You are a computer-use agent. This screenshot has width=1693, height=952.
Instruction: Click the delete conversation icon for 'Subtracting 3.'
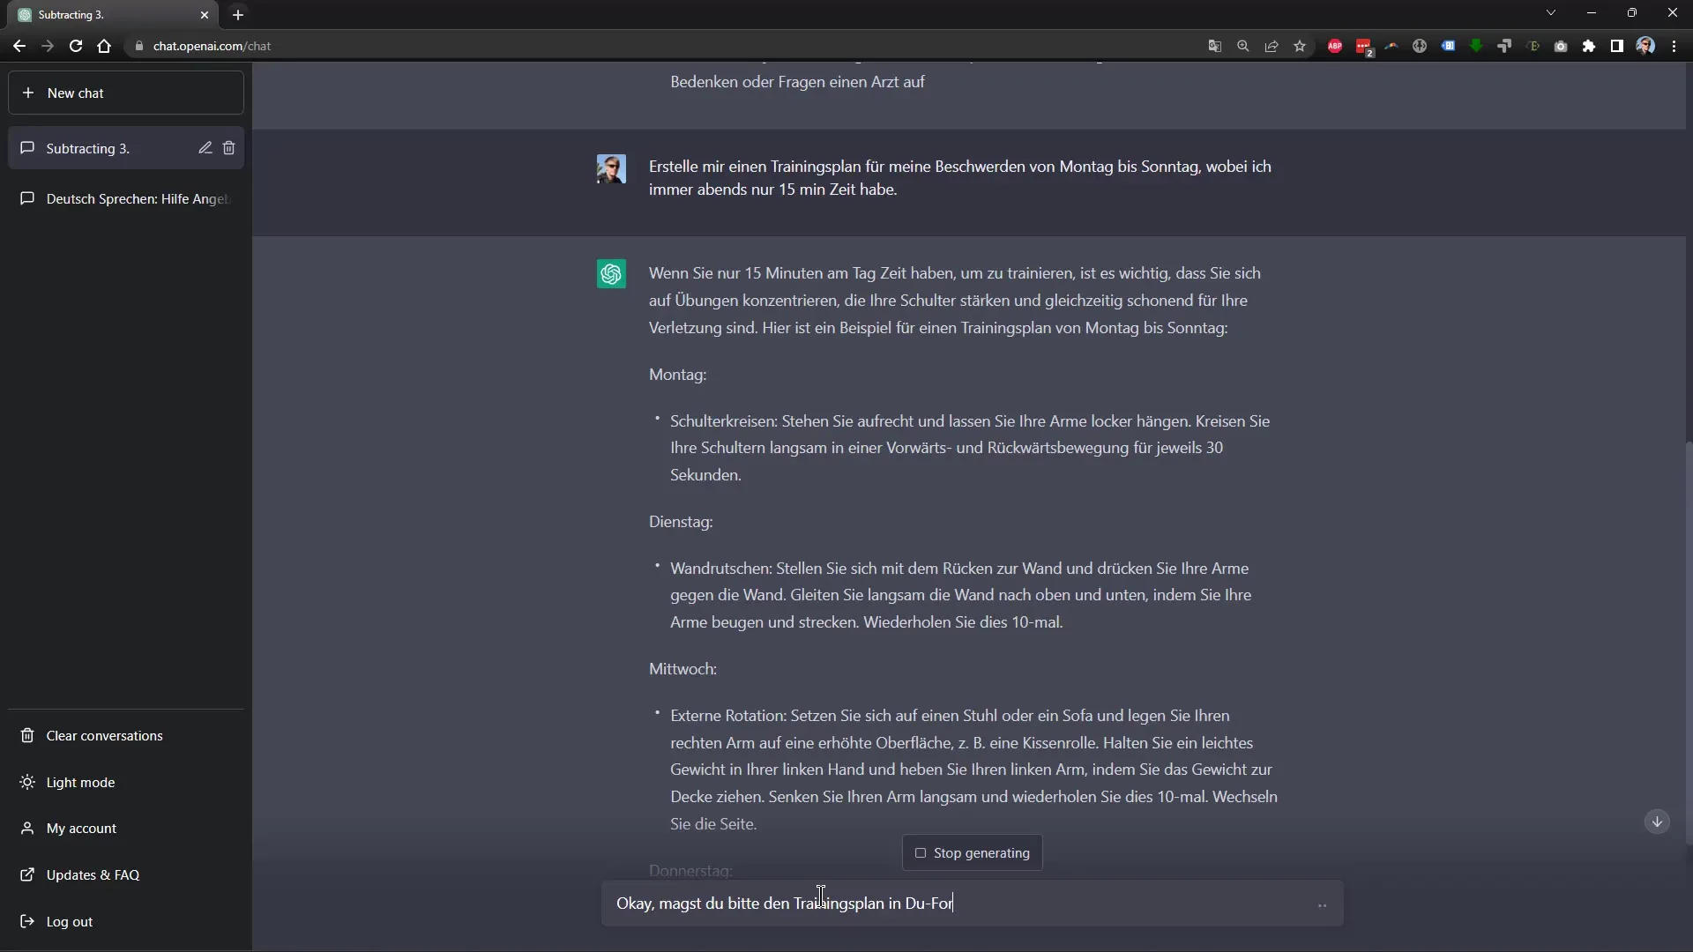[229, 147]
